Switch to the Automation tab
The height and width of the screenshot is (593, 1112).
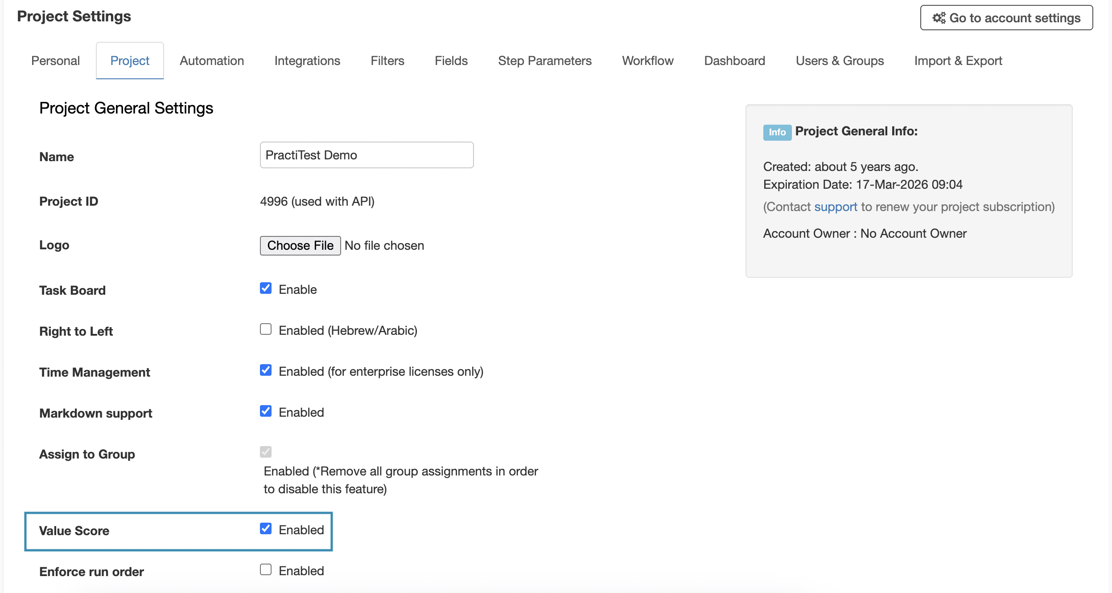[x=212, y=61]
